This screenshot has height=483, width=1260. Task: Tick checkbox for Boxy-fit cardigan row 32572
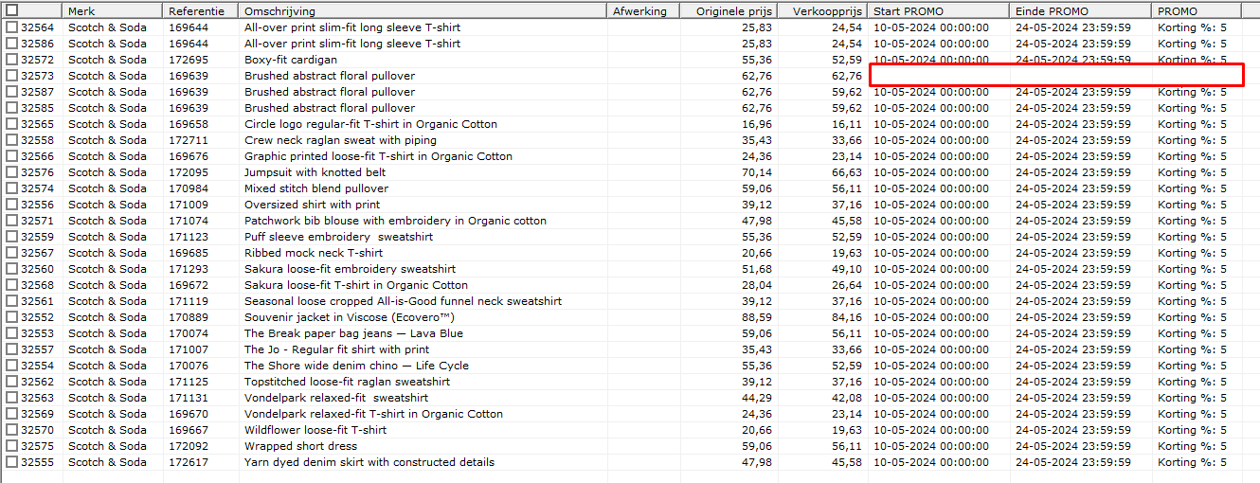tap(11, 60)
